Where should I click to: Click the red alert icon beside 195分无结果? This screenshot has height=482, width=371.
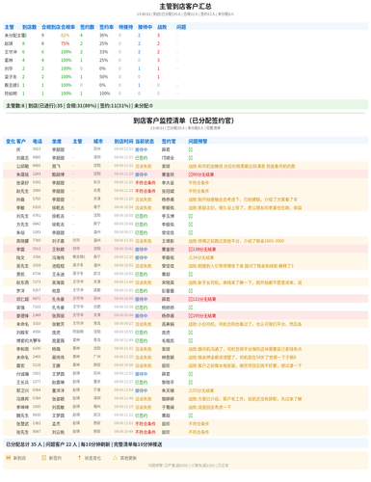pos(190,316)
